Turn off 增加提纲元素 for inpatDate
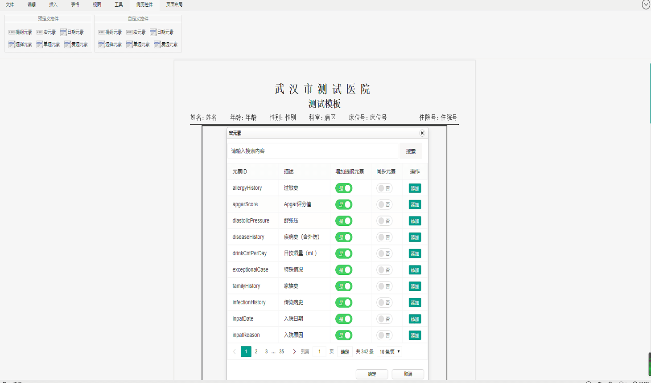Viewport: 651px width, 383px height. click(343, 318)
